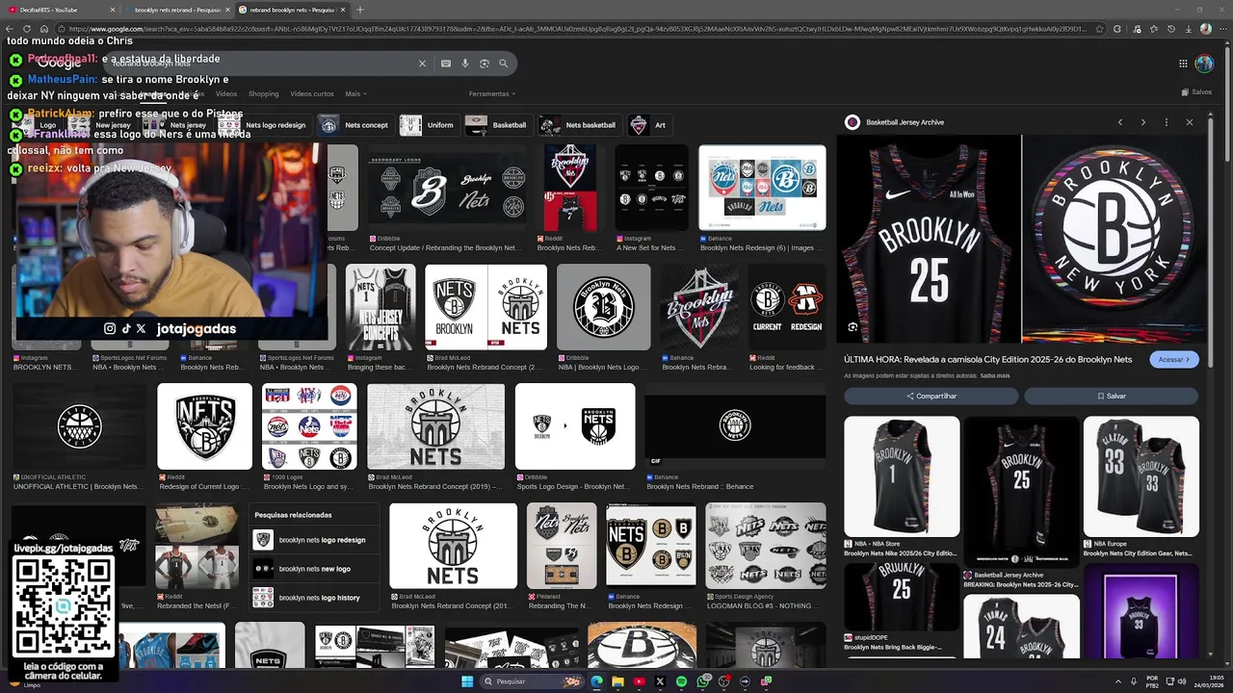
Task: Open Windows Start menu
Action: pyautogui.click(x=467, y=681)
